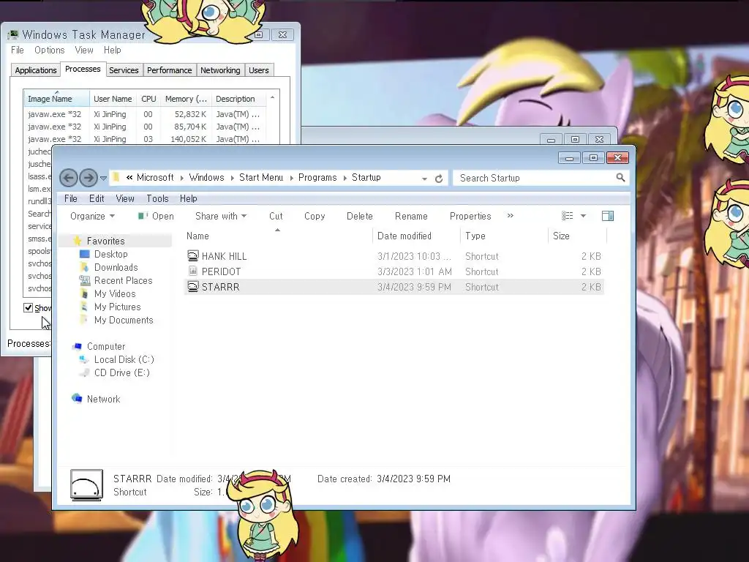Click Properties in the command bar
Screen dimensions: 749x562
tap(470, 216)
